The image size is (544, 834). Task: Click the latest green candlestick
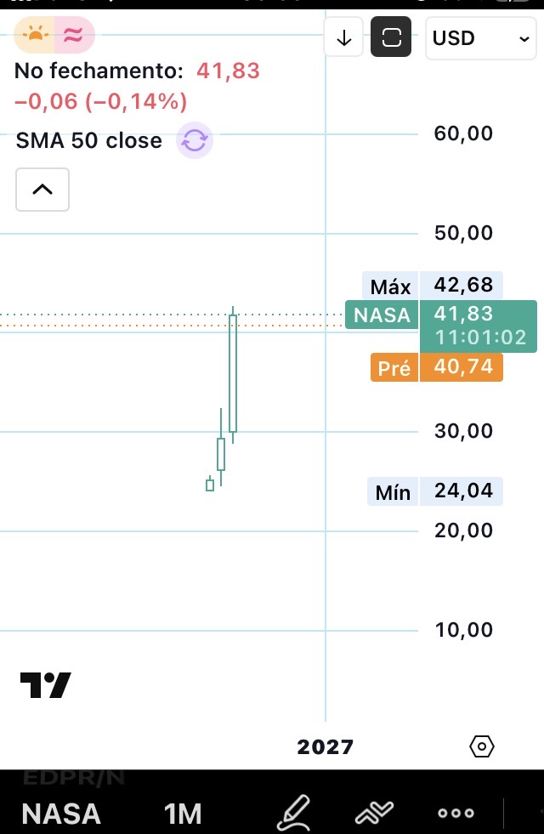(x=233, y=373)
